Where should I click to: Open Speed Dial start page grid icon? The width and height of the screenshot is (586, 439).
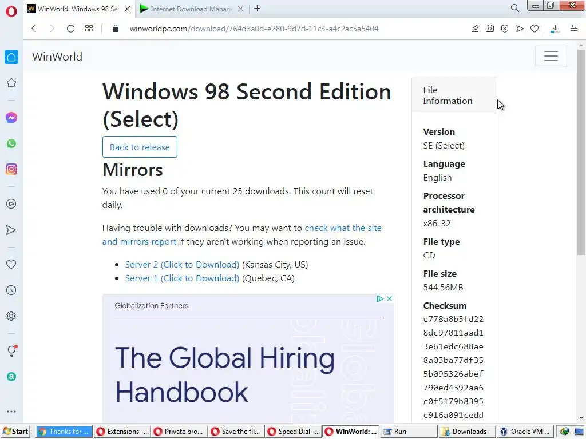(x=89, y=29)
